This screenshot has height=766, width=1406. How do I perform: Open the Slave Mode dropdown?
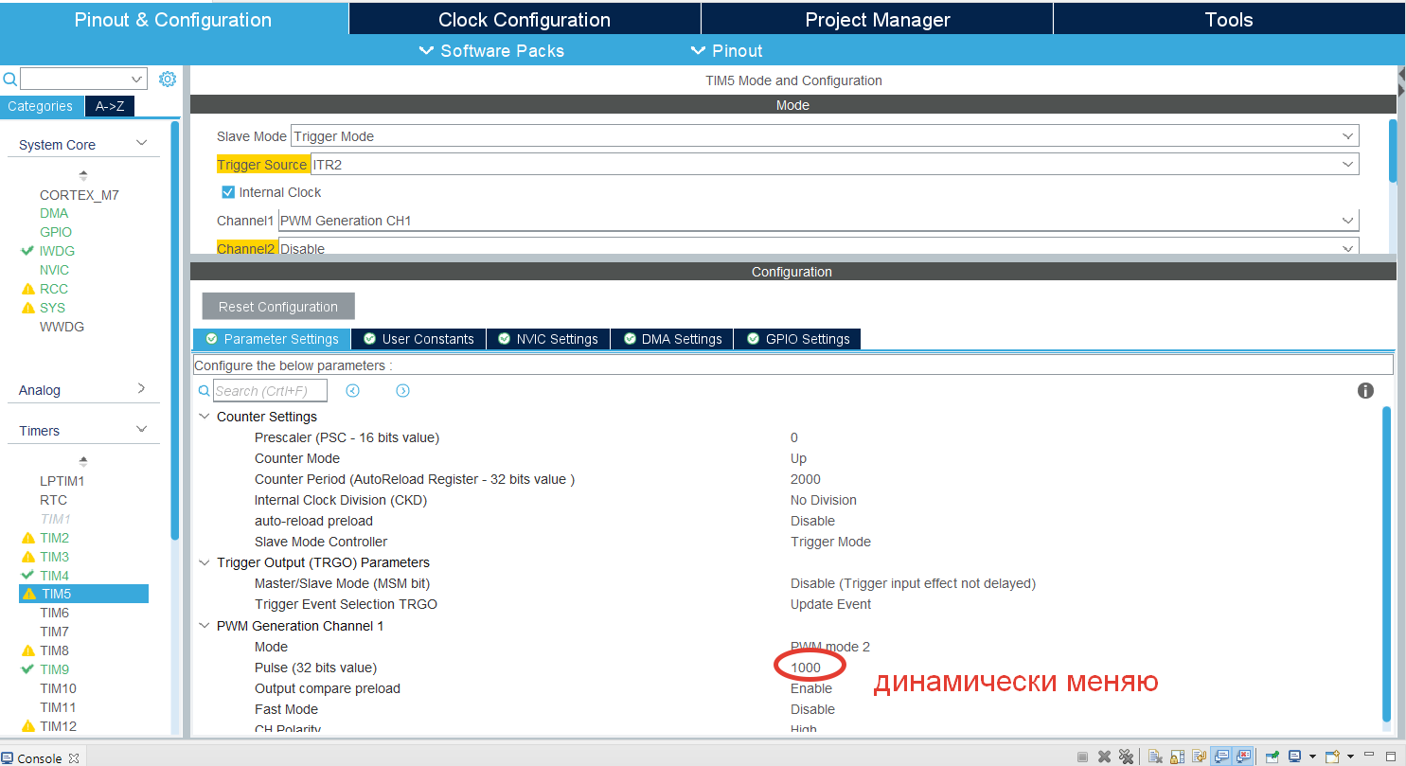pos(824,136)
